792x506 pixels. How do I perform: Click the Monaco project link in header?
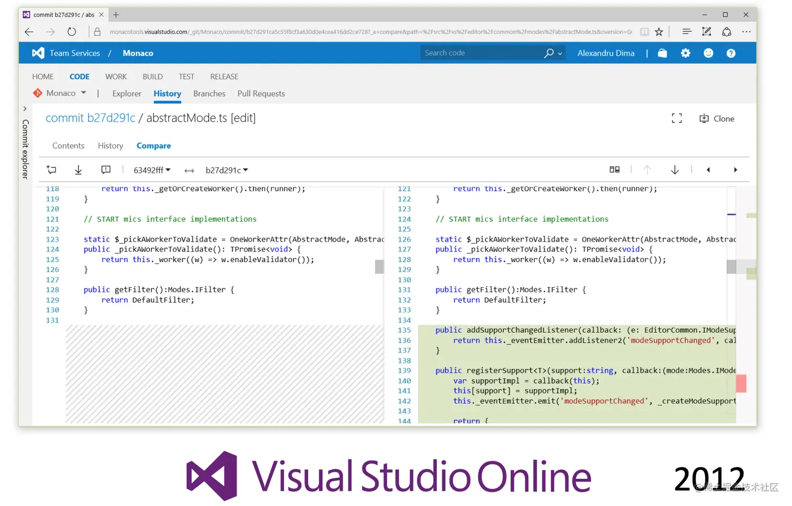click(x=138, y=53)
